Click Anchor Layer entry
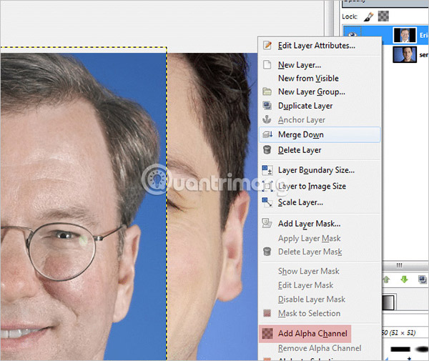The height and width of the screenshot is (361, 429). [320, 120]
